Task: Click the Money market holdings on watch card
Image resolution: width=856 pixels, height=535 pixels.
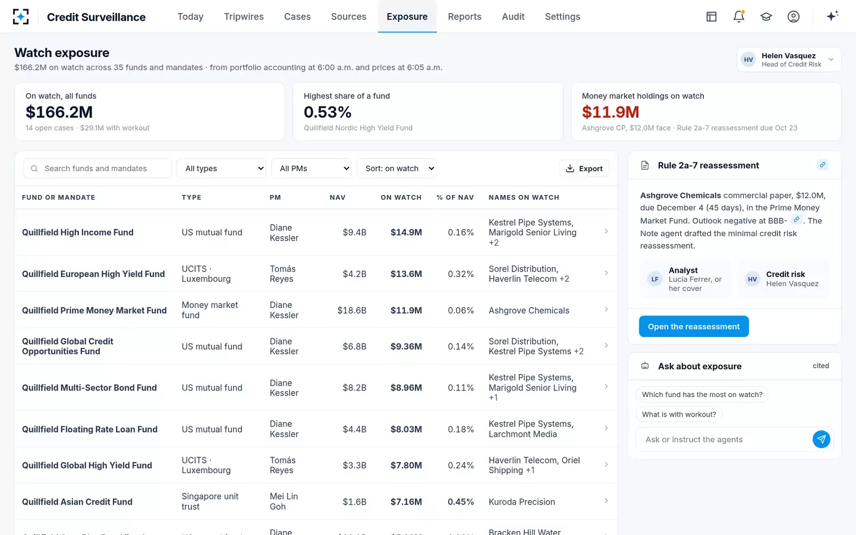Action: (706, 112)
